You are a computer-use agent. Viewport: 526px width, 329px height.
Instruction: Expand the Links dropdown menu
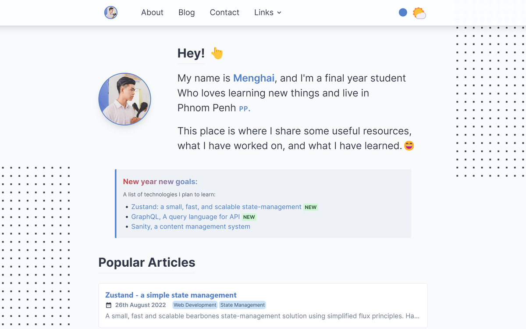pos(267,13)
